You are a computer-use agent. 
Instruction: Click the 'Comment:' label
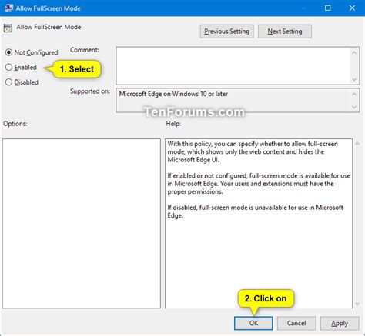(x=85, y=50)
